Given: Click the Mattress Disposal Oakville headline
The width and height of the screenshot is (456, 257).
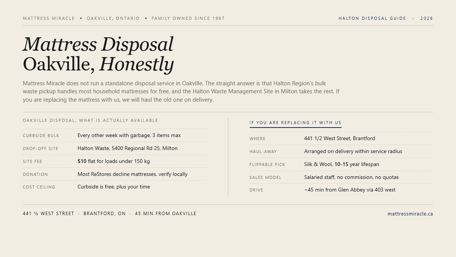Looking at the screenshot, I should tap(98, 54).
